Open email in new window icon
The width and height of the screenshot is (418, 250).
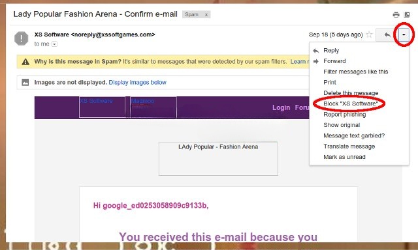point(407,14)
